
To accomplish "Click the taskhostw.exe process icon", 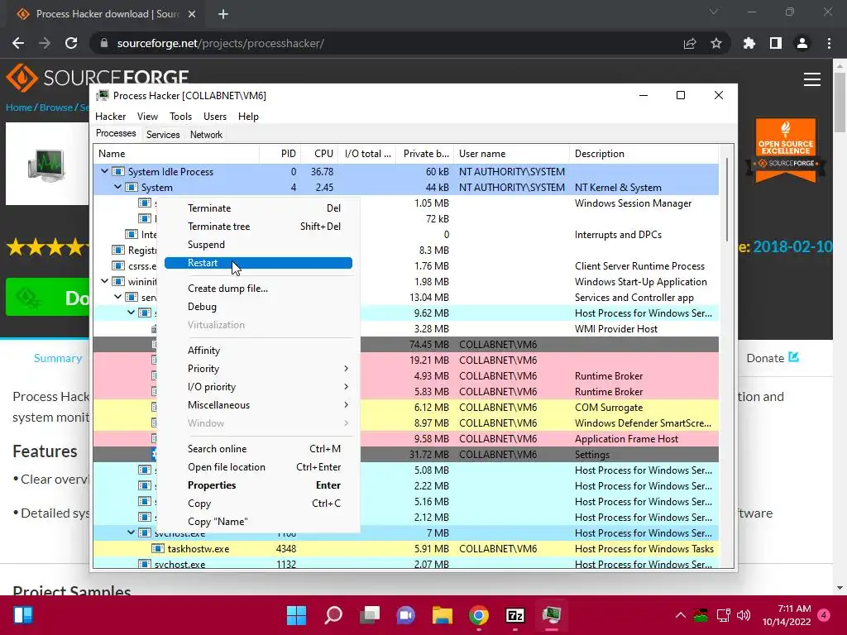I will pos(158,549).
